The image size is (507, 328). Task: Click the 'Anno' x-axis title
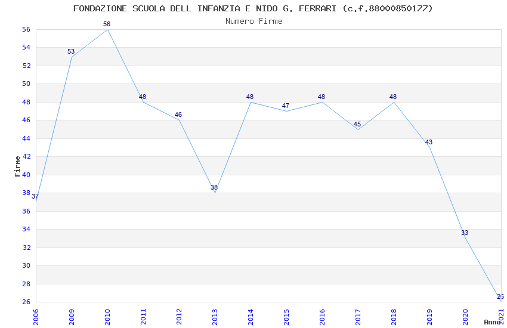click(x=492, y=322)
